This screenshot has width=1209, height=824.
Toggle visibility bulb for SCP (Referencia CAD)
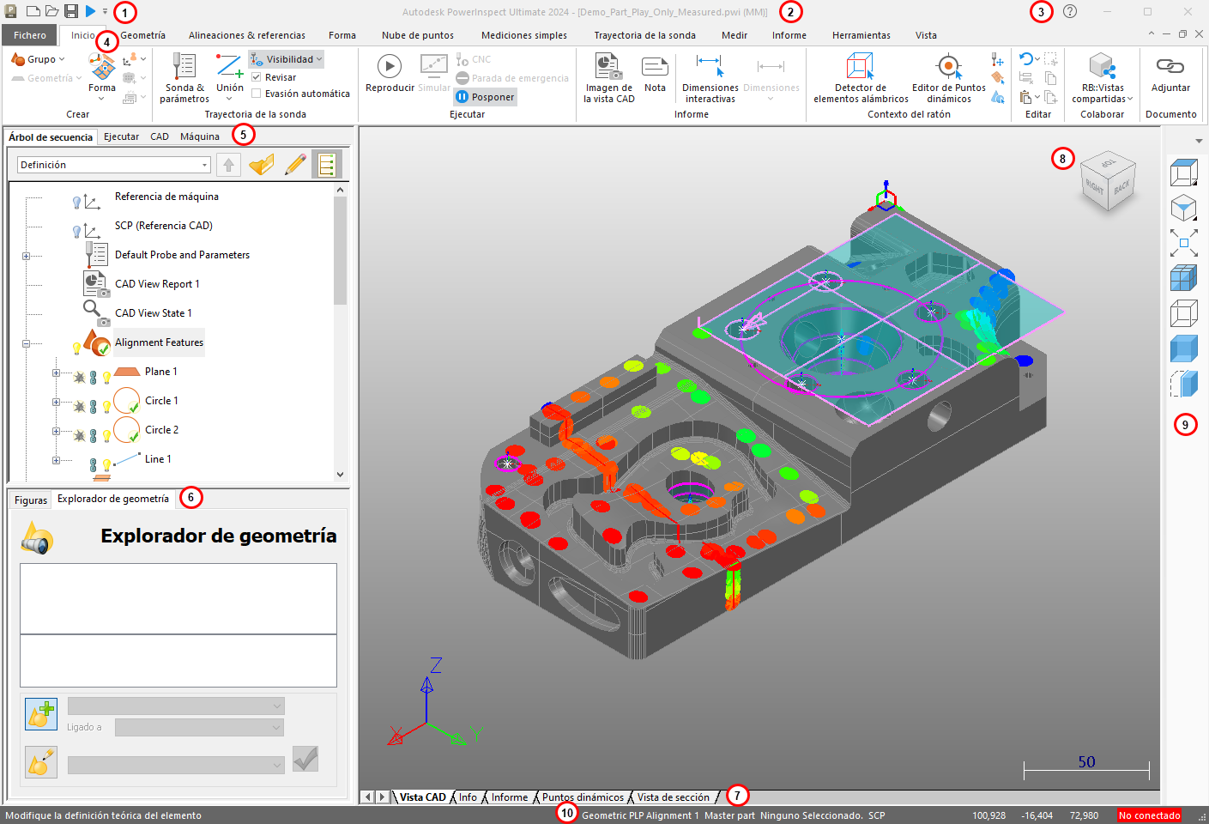[x=76, y=232]
